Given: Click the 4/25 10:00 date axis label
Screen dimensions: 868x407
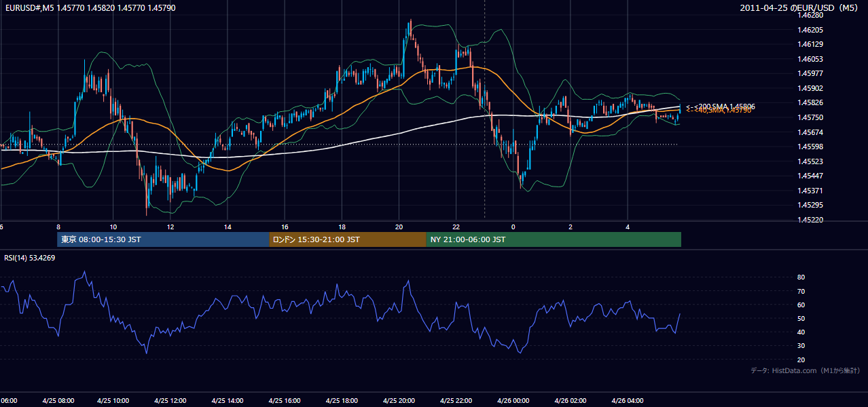Looking at the screenshot, I should click(113, 401).
